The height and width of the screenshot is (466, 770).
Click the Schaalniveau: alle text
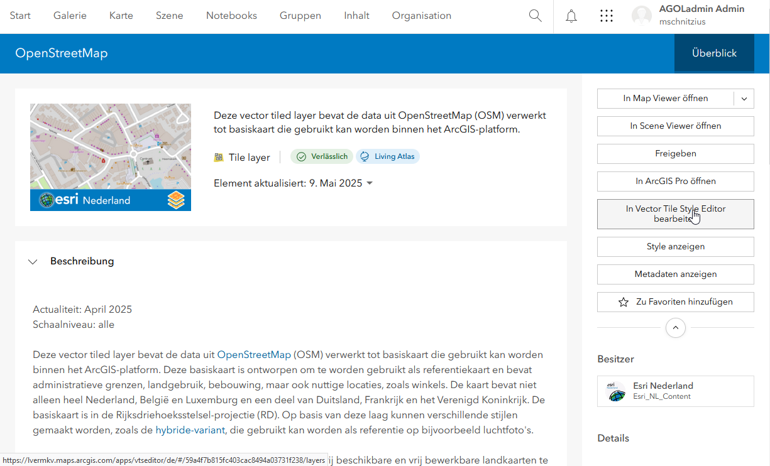74,325
